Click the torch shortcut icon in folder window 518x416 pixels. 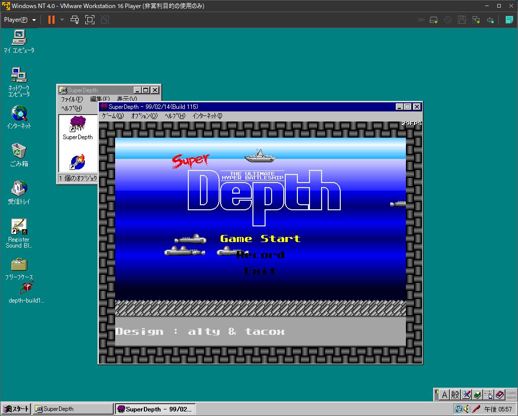point(78,162)
